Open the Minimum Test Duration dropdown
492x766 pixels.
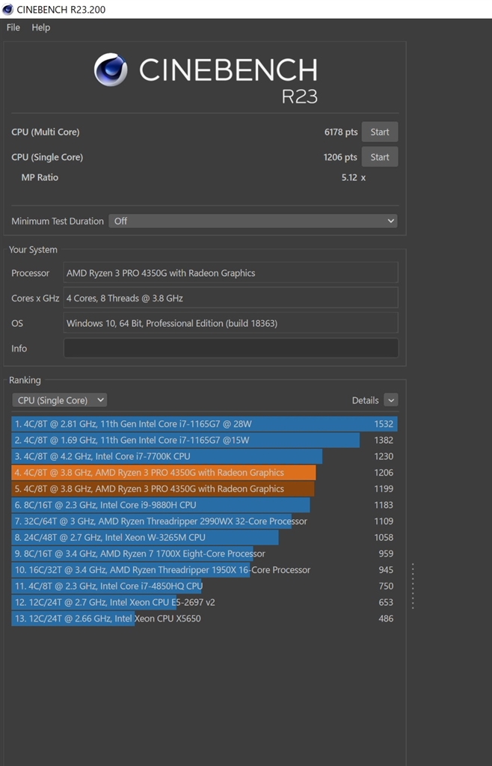point(253,221)
